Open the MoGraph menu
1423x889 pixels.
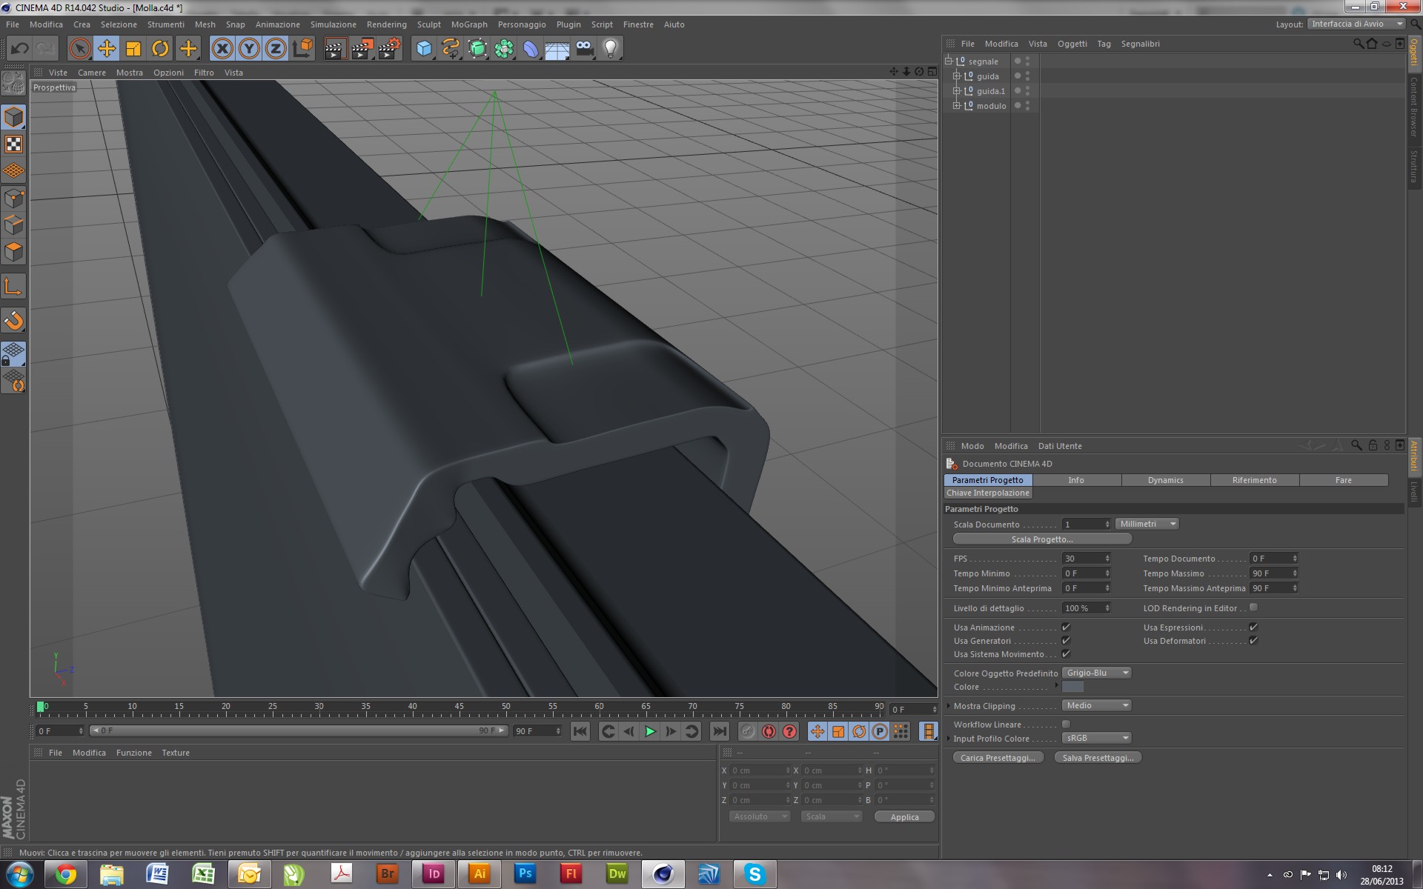(x=469, y=24)
